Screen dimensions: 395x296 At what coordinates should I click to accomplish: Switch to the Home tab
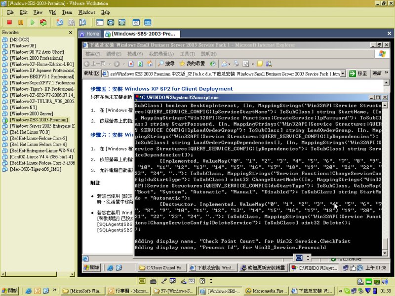point(90,34)
